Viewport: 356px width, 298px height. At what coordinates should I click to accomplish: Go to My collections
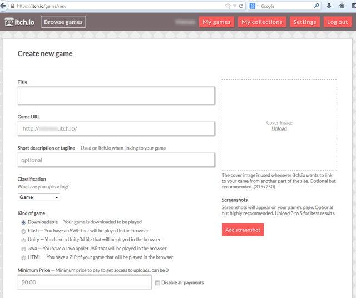[261, 22]
